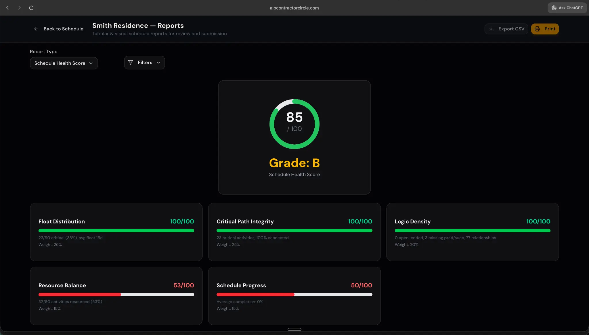Click the 53/100 Resource Balance score
The width and height of the screenshot is (589, 335).
point(184,285)
